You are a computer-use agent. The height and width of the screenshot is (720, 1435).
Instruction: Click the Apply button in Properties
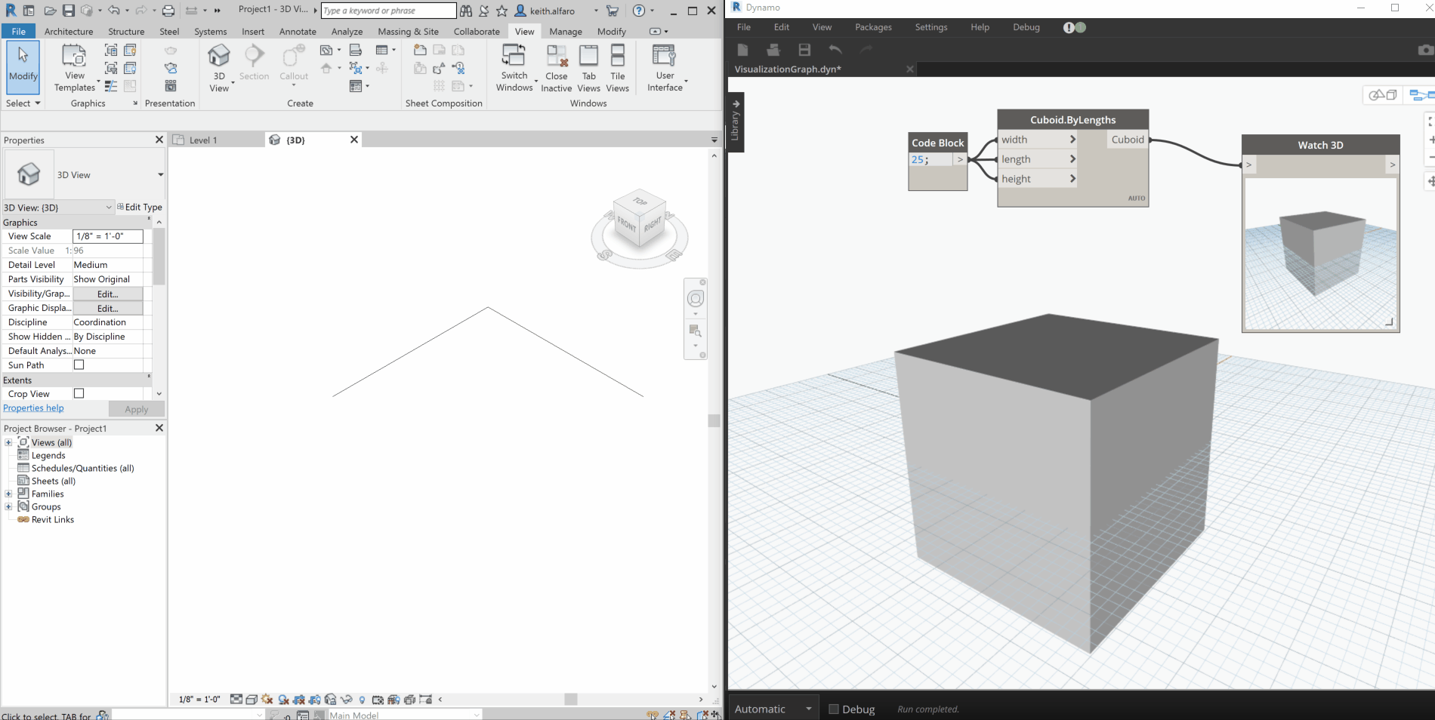(136, 409)
